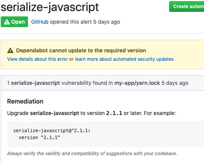Click the Create automated security update button

[x=186, y=6]
